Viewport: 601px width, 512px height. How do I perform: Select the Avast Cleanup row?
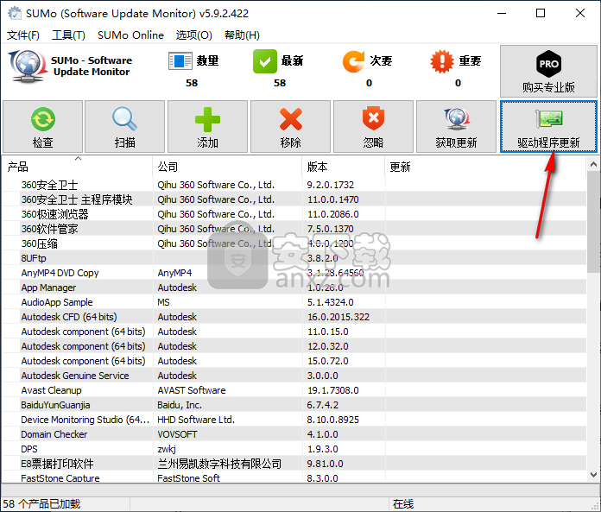pyautogui.click(x=294, y=390)
